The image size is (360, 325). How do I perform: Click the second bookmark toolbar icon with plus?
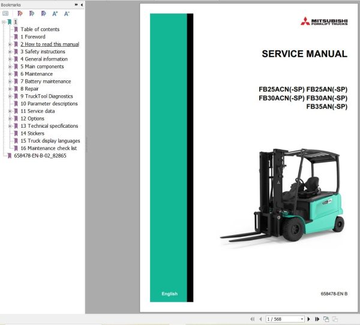pyautogui.click(x=32, y=14)
